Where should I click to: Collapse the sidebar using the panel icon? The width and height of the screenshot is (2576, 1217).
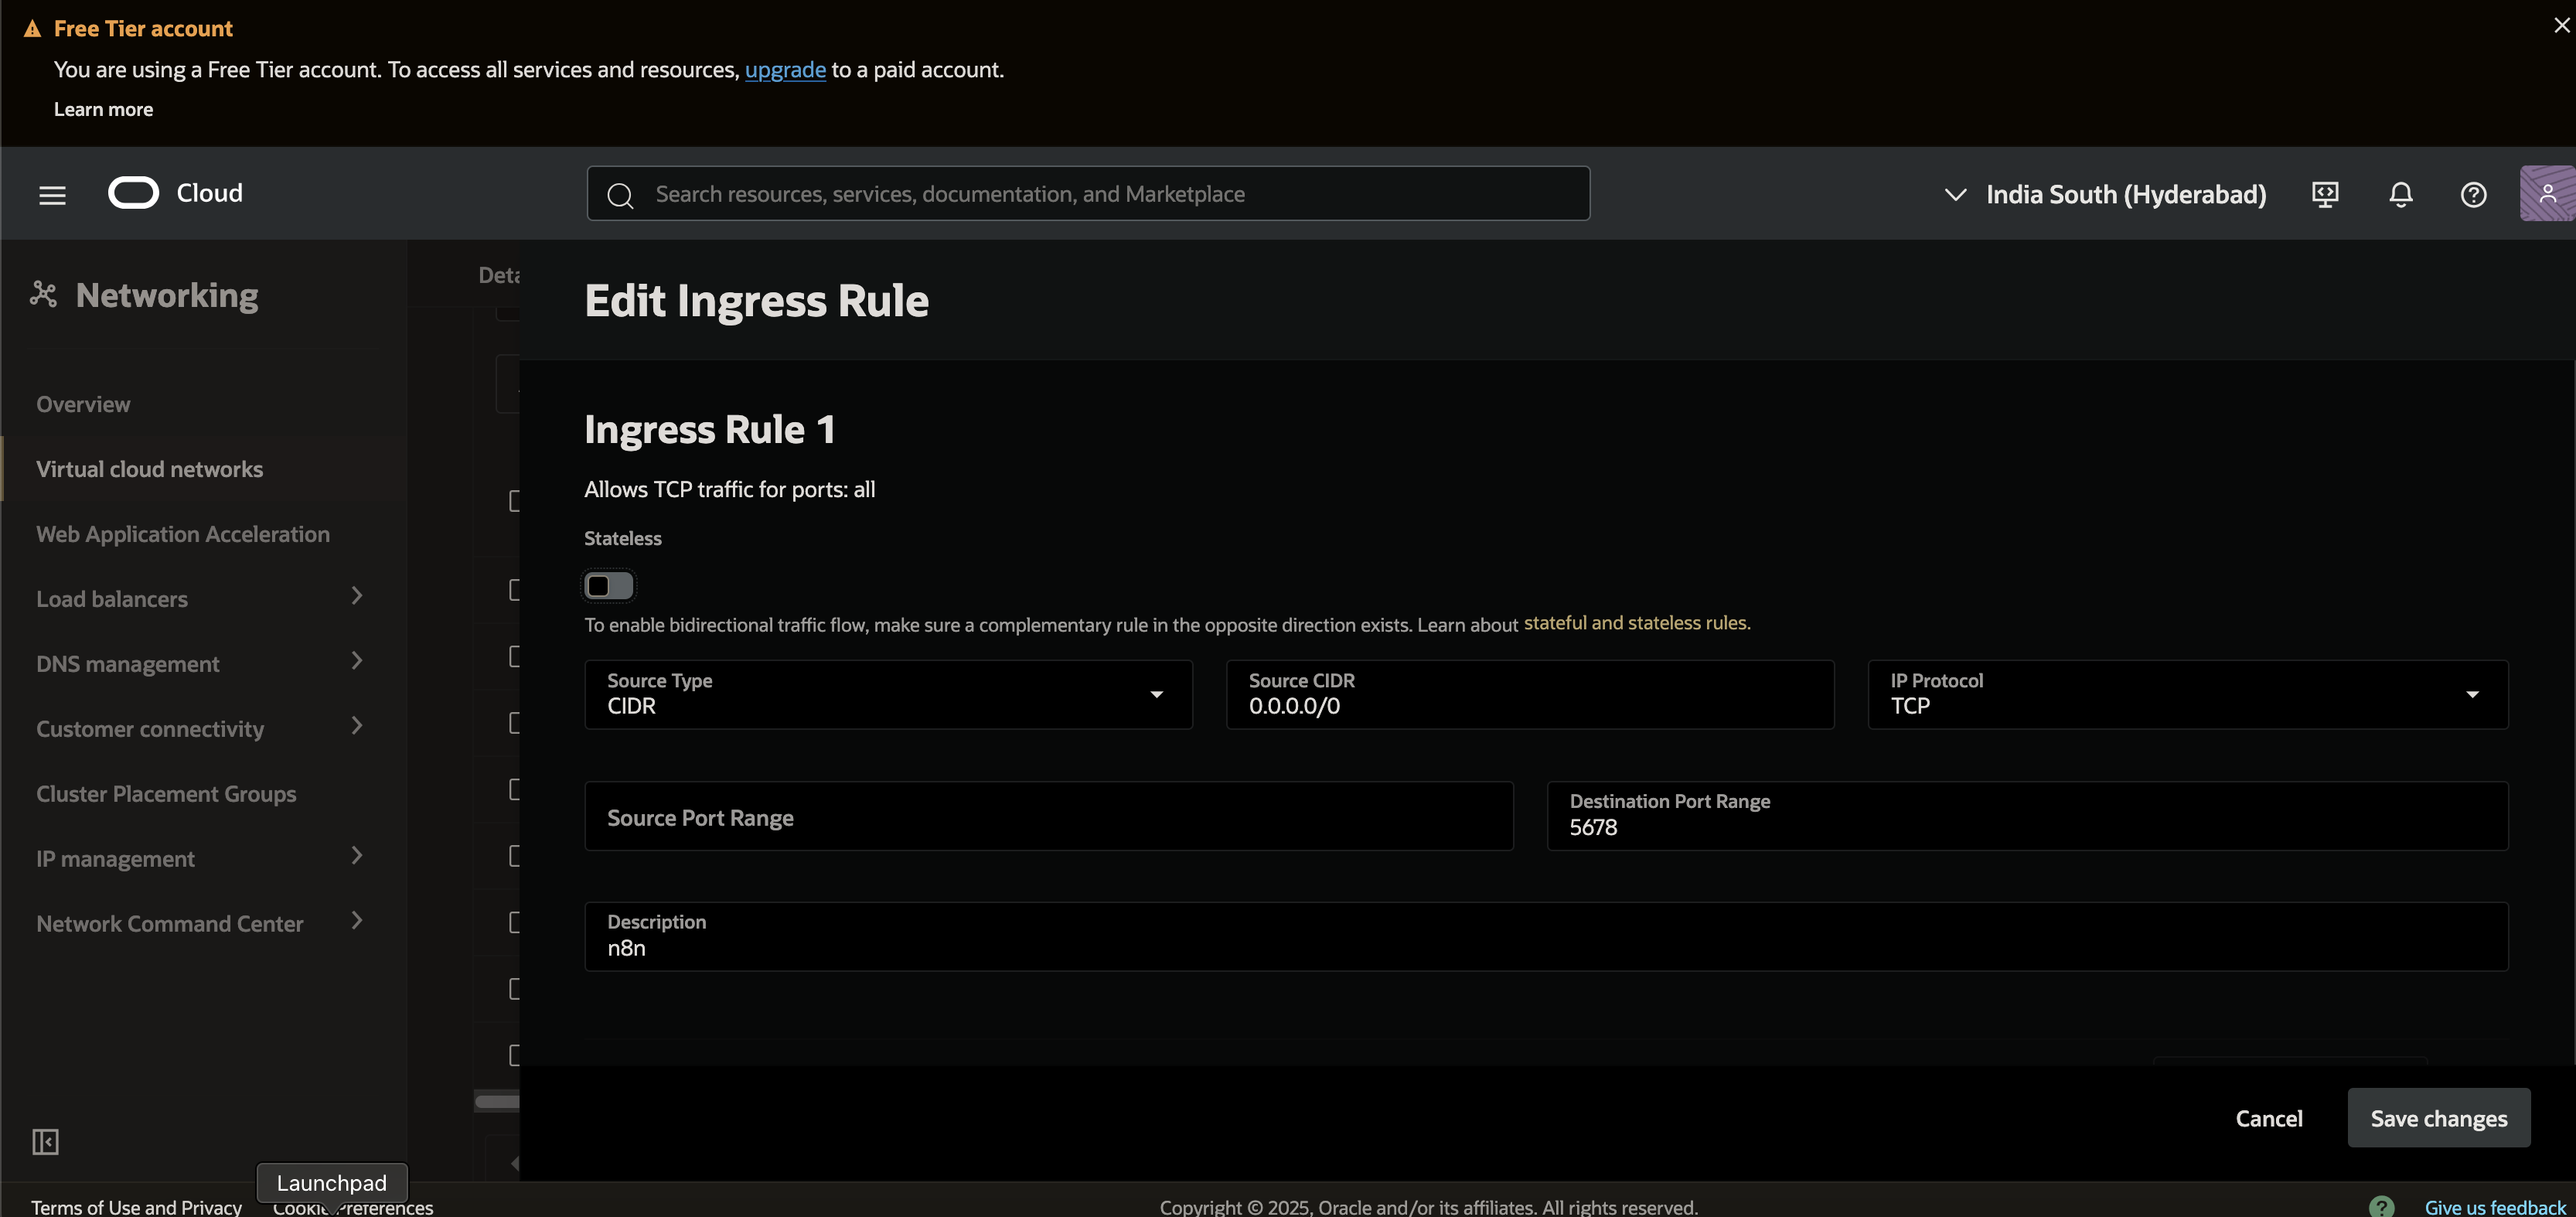(x=45, y=1141)
